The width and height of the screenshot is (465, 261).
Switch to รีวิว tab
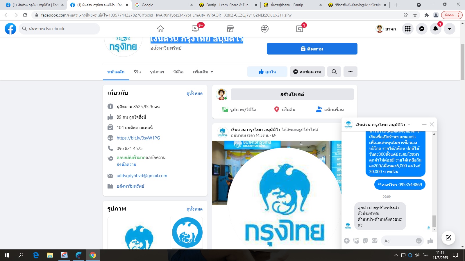[137, 72]
